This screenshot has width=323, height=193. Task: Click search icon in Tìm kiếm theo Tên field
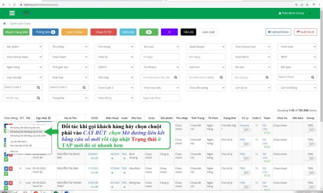(175, 77)
